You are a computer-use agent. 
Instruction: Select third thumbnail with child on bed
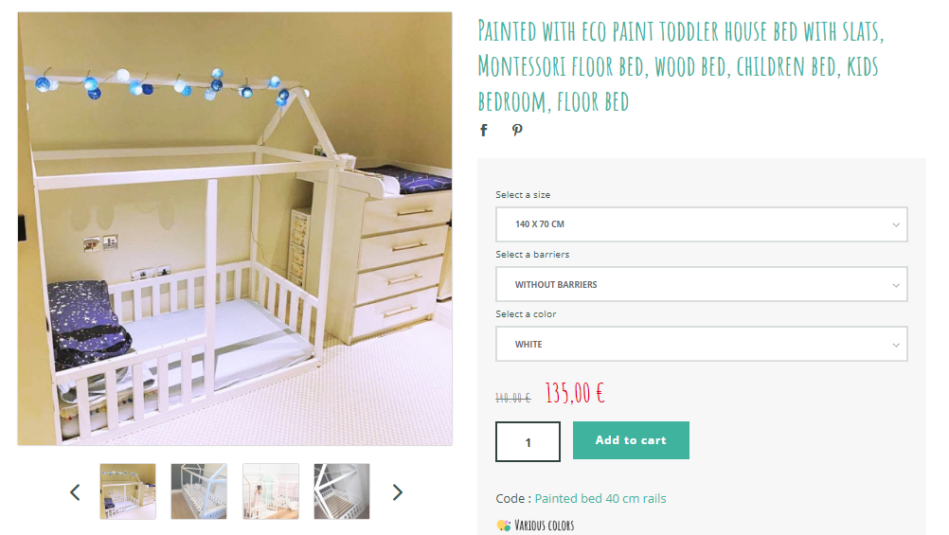coord(271,491)
